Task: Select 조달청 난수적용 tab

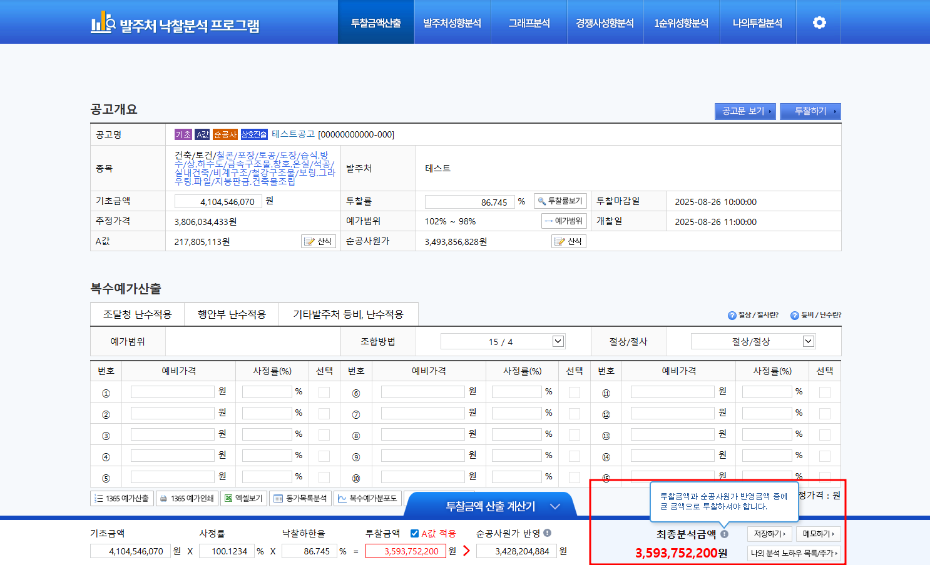Action: click(137, 314)
